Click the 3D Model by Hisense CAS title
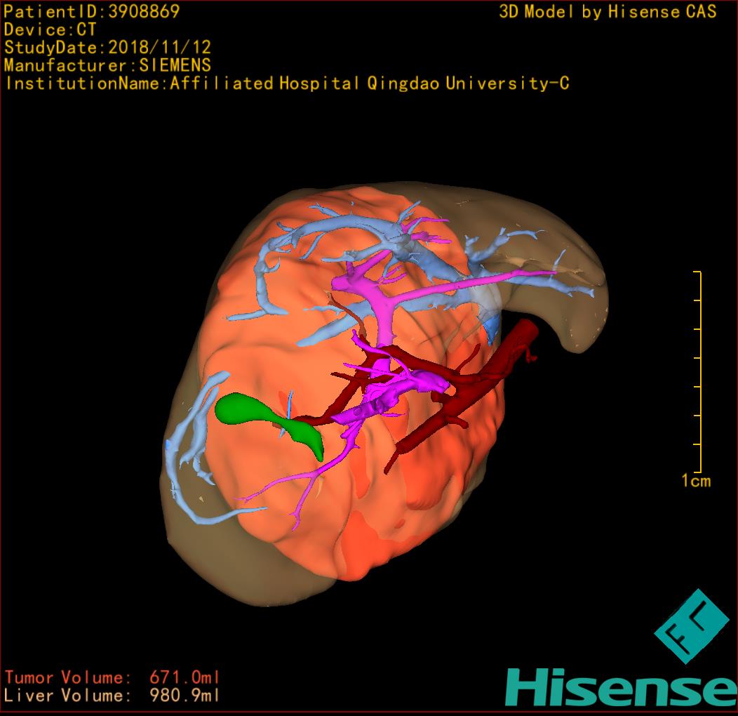 pos(608,11)
